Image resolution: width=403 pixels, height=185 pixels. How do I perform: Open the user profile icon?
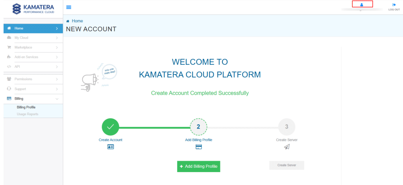pos(362,5)
